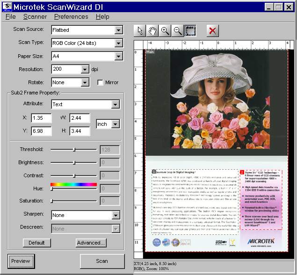Click the red X delete frame icon
This screenshot has height=275, width=297.
coord(212,31)
